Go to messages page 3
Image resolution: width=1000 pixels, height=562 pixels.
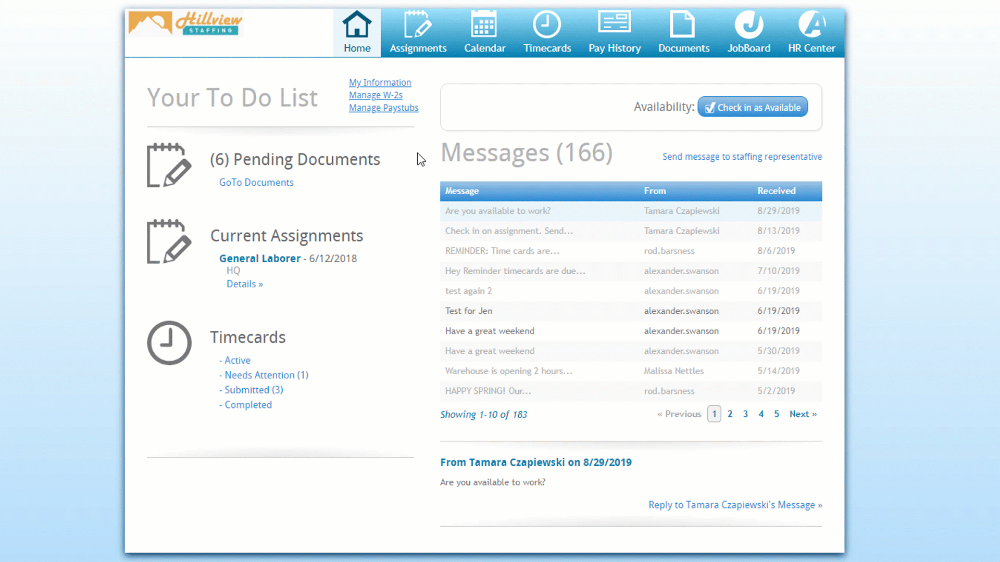click(x=745, y=414)
